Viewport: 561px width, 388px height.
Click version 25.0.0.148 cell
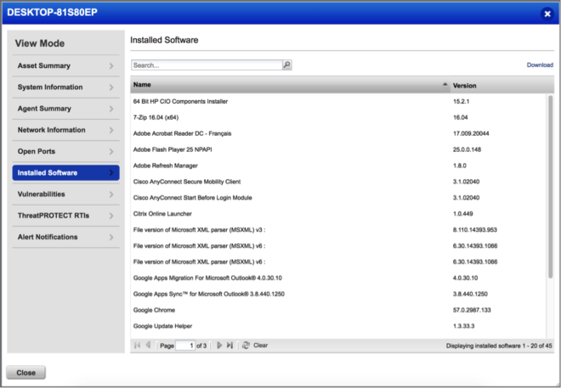[467, 149]
